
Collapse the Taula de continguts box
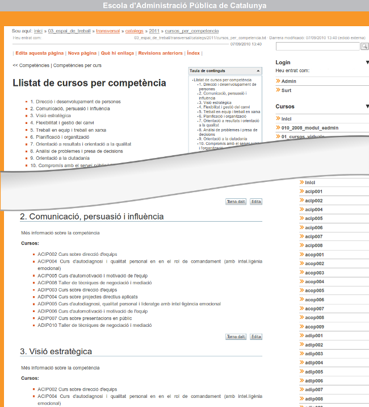pyautogui.click(x=258, y=71)
